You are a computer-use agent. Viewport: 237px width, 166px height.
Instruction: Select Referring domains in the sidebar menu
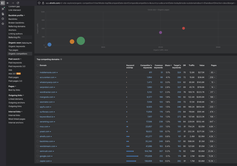[17, 27]
